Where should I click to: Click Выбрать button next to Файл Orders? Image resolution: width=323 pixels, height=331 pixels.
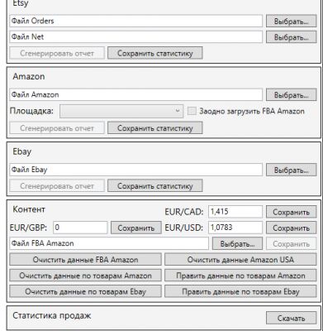click(291, 22)
